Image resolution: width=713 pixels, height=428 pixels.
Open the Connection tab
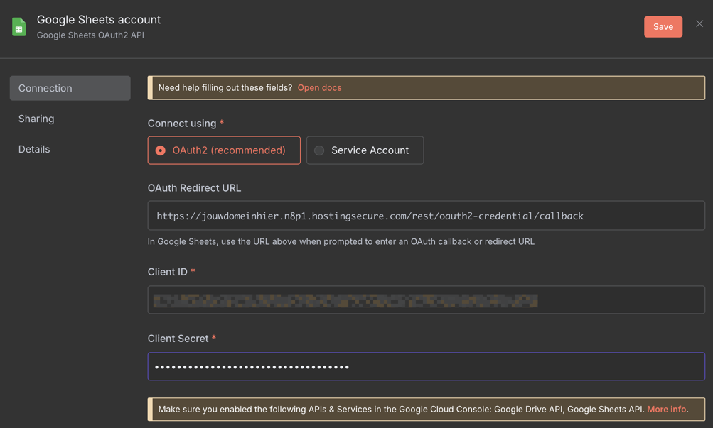pos(70,88)
